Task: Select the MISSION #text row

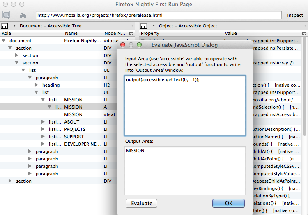Action: click(58, 114)
